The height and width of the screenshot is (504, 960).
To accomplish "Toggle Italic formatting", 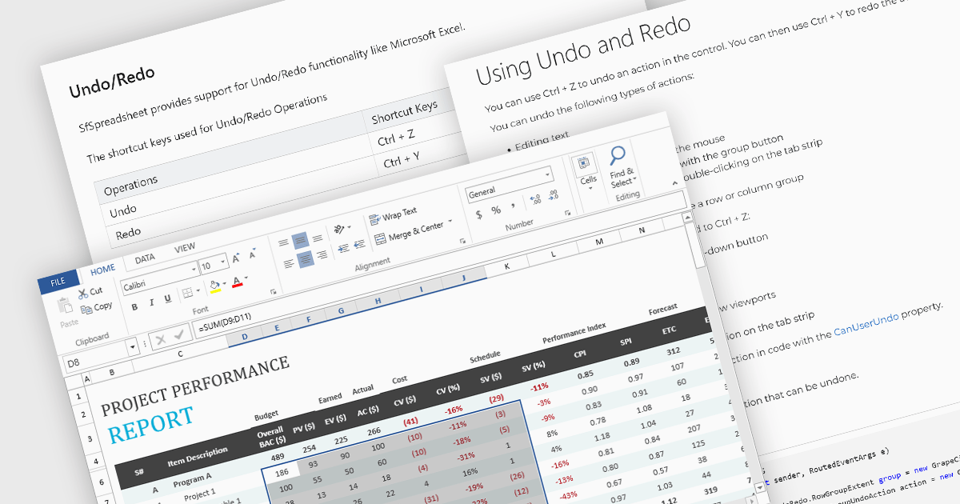I will [x=150, y=302].
